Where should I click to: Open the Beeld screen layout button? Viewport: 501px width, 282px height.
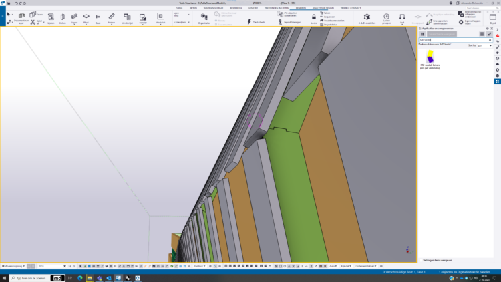(493, 19)
